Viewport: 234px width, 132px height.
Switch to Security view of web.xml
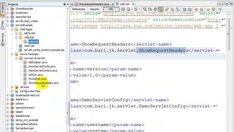point(95,9)
